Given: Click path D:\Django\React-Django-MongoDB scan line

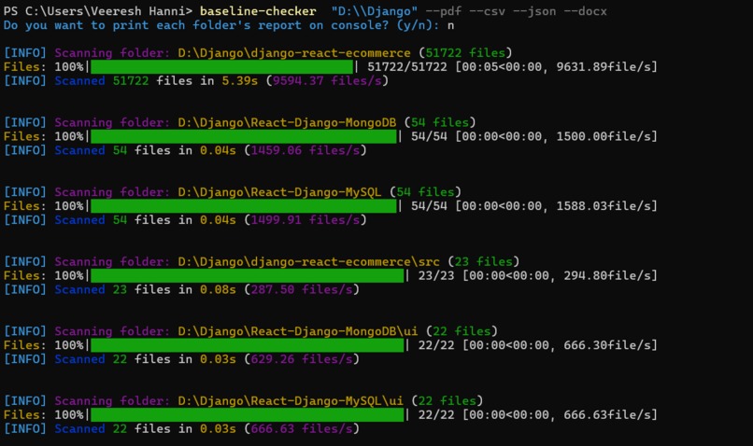Looking at the screenshot, I should (x=287, y=122).
